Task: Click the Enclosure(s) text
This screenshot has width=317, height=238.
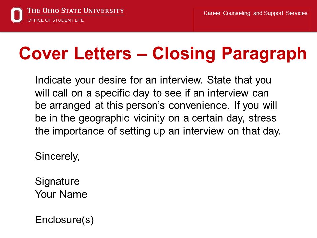Action: 64,220
